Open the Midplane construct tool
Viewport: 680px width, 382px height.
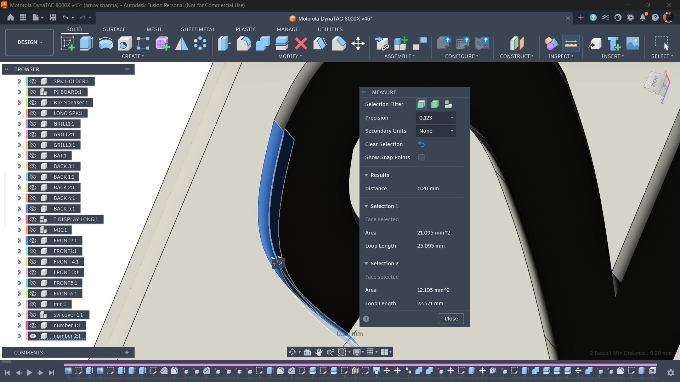click(x=517, y=44)
